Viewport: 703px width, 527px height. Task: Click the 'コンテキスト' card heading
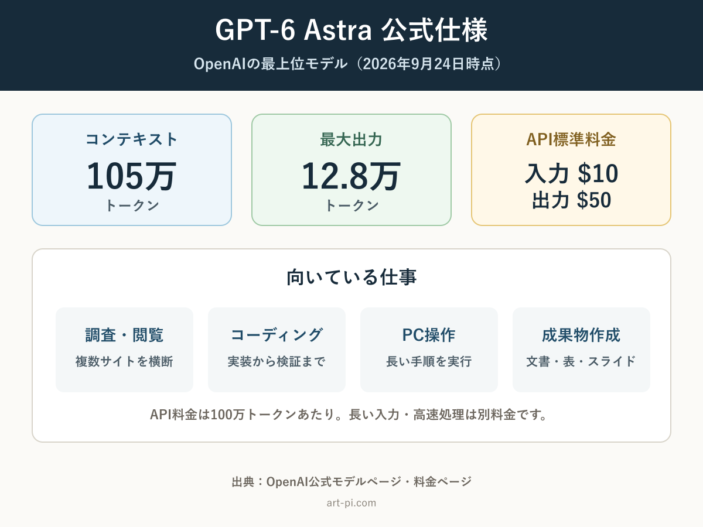click(x=132, y=139)
